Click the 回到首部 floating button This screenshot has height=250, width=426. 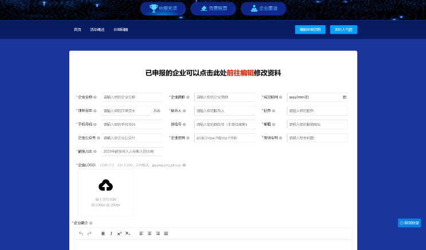(409, 223)
